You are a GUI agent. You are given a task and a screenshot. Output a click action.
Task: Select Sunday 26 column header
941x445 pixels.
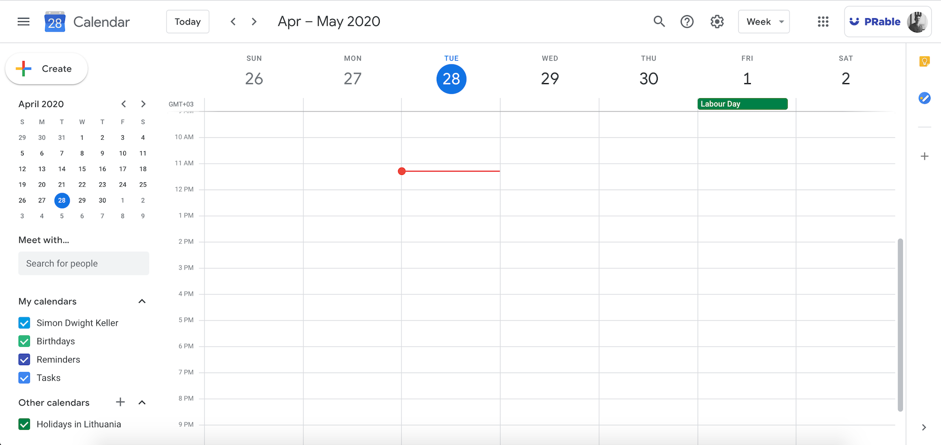[254, 73]
